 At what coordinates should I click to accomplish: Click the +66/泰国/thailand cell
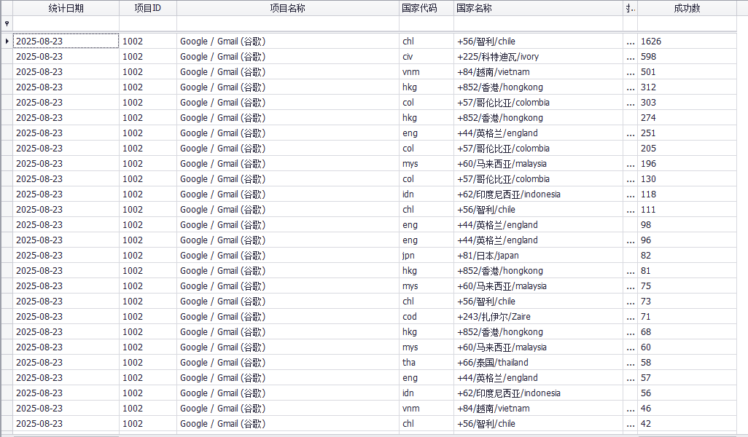click(x=538, y=362)
